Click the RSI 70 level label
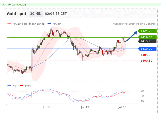 coord(142,91)
